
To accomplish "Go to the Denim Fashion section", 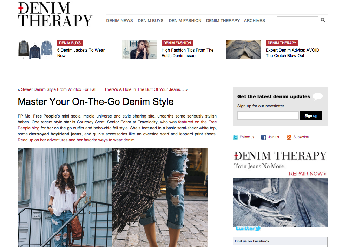I will click(185, 20).
